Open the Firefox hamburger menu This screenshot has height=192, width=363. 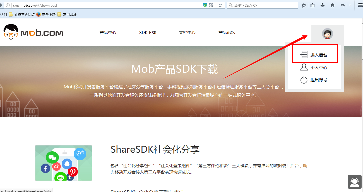pos(360,5)
